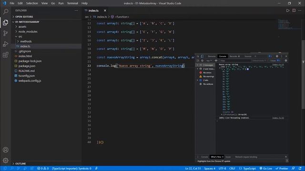Click the UTF-8 encoding indicator
The width and height of the screenshot is (305, 171).
[x=222, y=169]
